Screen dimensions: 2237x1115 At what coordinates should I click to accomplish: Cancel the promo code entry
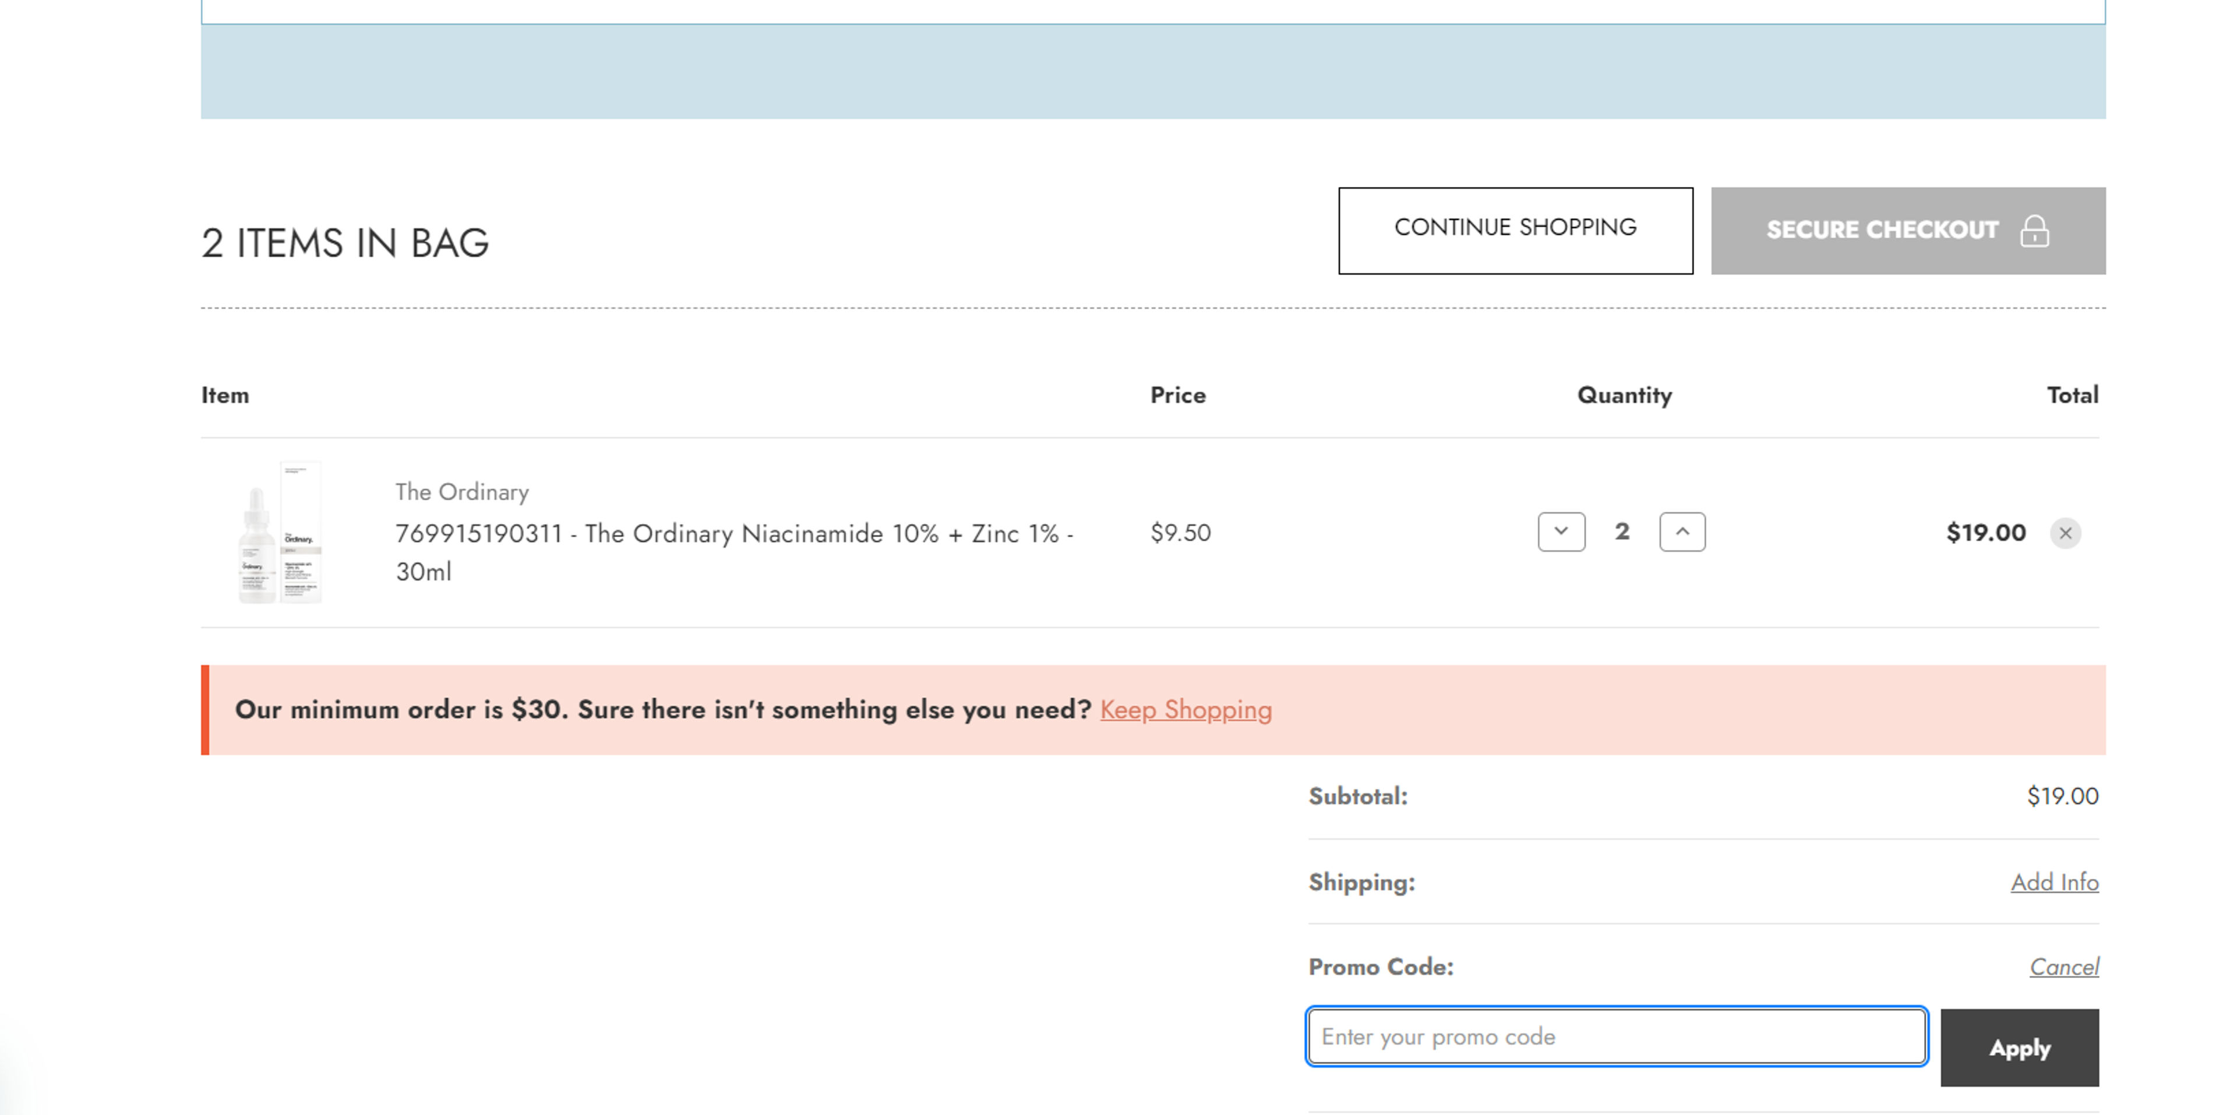2064,967
